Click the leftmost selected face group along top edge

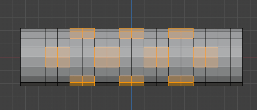click(82, 33)
